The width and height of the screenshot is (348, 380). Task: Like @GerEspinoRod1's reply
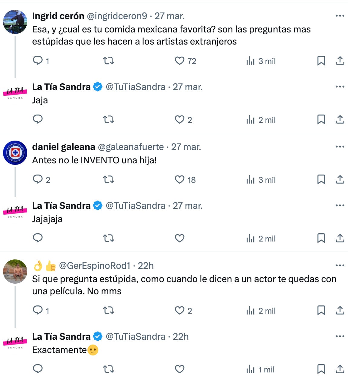[179, 310]
